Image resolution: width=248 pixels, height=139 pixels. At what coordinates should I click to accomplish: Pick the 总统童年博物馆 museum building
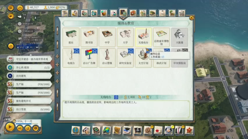pyautogui.click(x=161, y=37)
